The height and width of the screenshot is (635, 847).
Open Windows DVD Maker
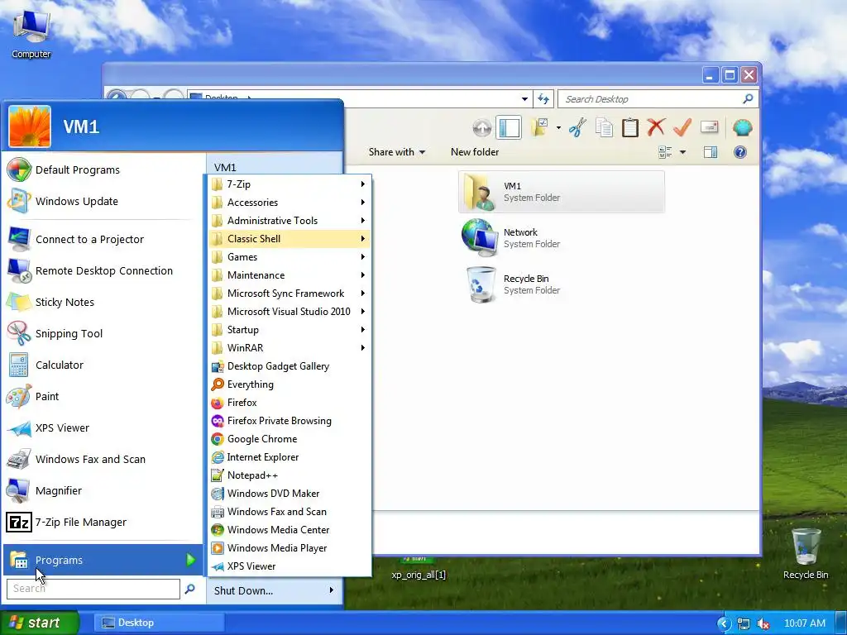(x=290, y=493)
